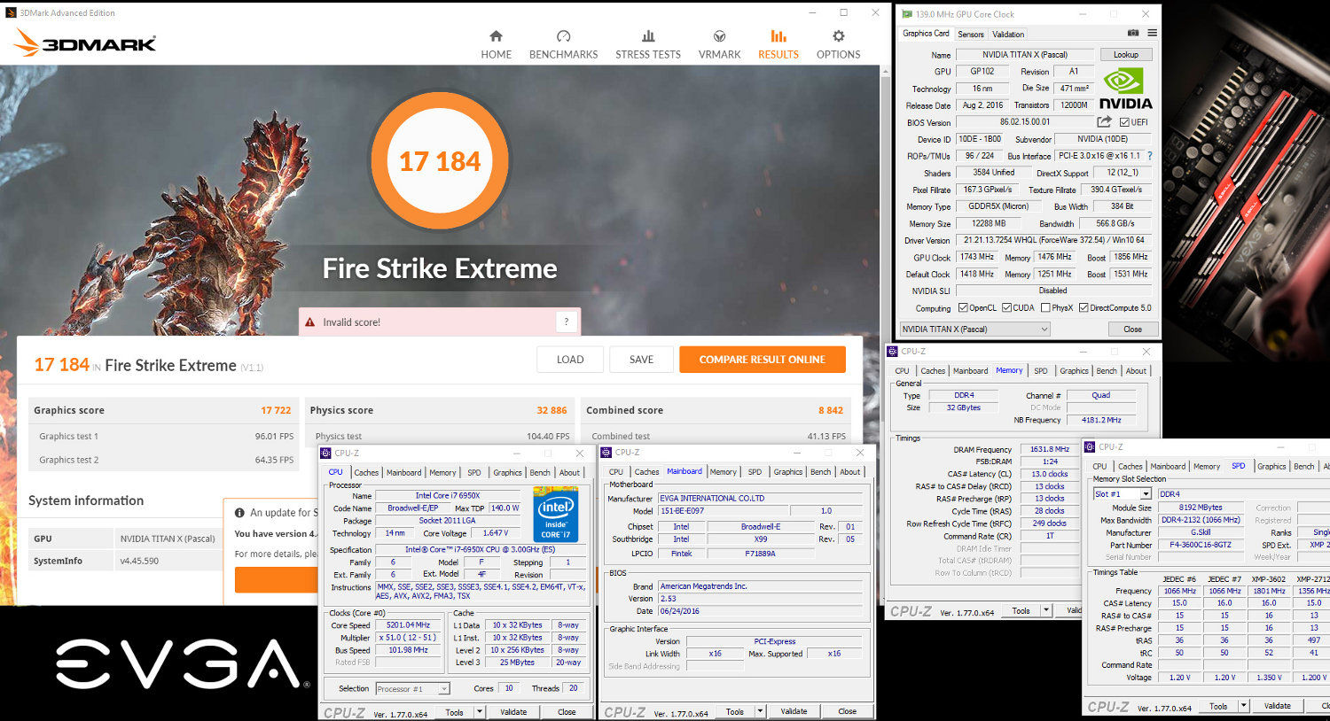Click Validate in CPU-Z Mainboard window
The height and width of the screenshot is (721, 1330).
click(794, 712)
